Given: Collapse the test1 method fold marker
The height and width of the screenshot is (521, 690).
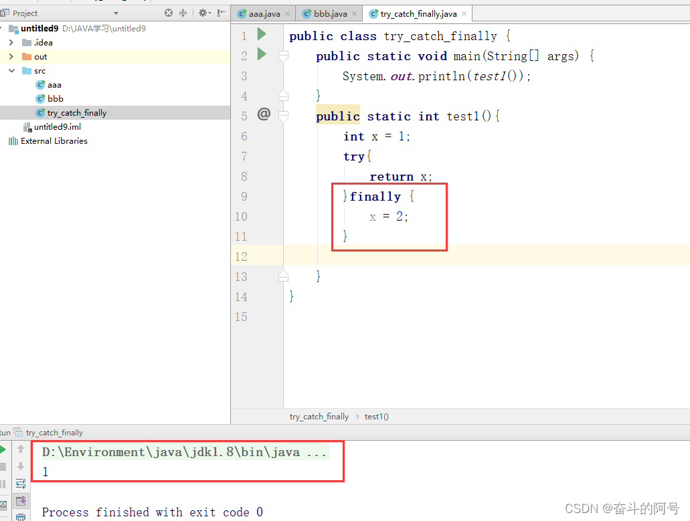Looking at the screenshot, I should [283, 116].
